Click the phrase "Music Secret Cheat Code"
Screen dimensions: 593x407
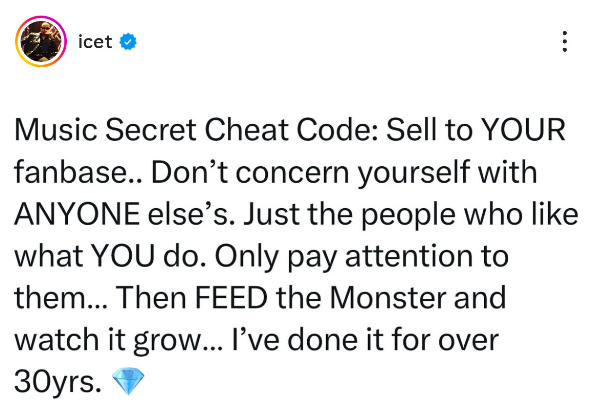coord(195,131)
